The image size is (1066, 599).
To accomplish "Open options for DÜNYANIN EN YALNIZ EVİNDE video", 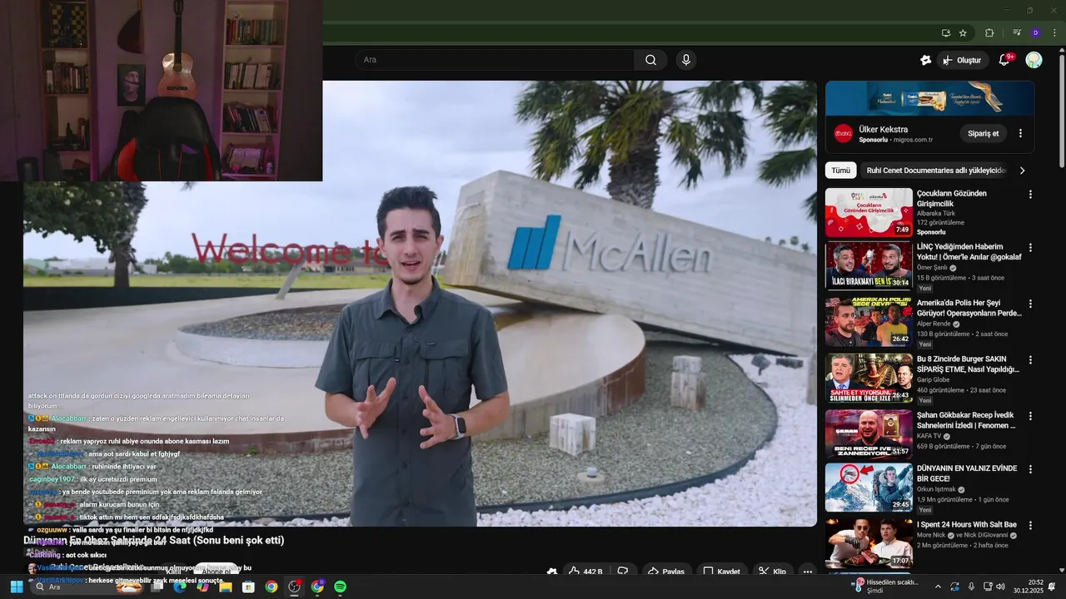I will tap(1030, 469).
